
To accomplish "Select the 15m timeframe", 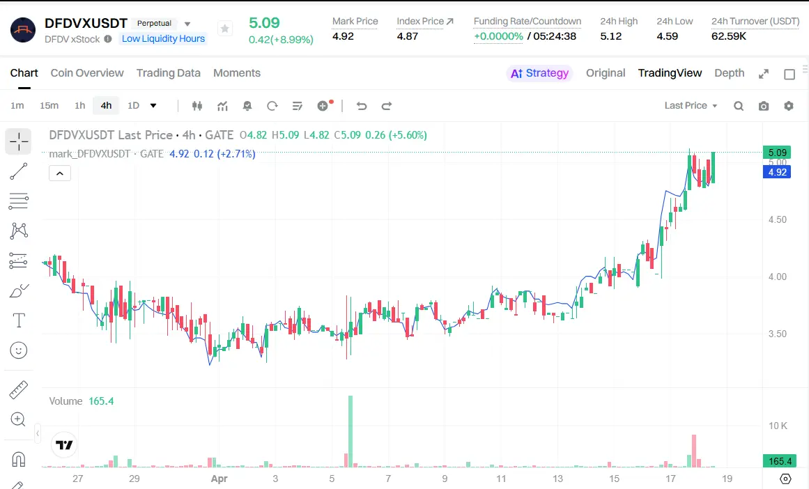I will [49, 106].
